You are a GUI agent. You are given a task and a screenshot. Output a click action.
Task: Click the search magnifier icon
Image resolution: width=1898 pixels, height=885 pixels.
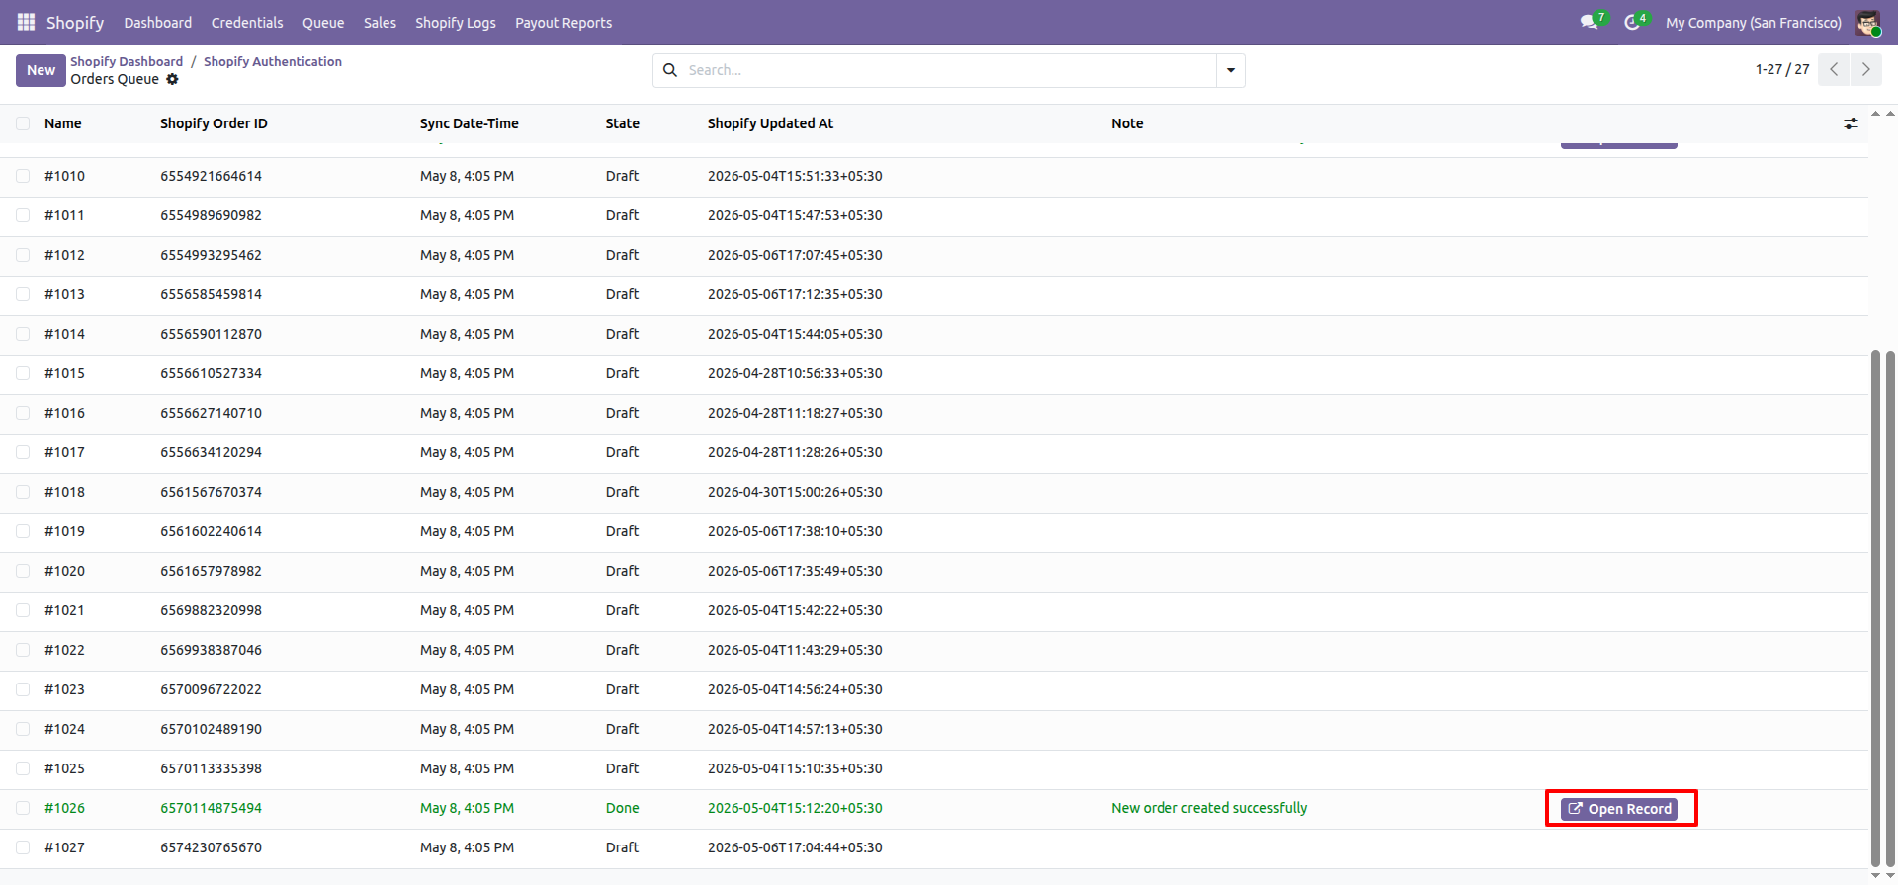click(x=670, y=70)
